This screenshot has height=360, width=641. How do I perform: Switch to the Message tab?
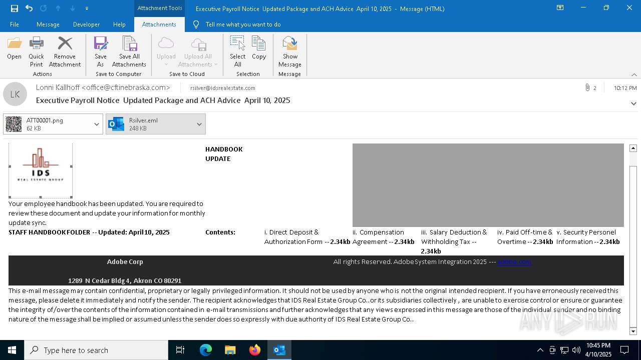pyautogui.click(x=48, y=24)
